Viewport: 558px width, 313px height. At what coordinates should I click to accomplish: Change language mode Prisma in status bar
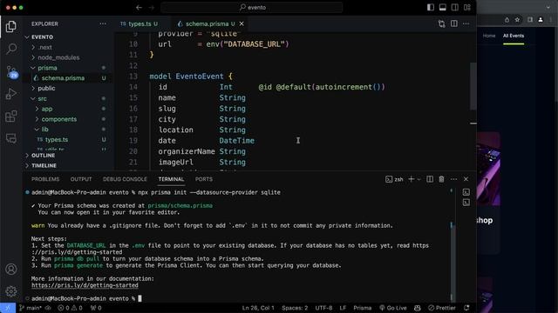[x=363, y=308]
